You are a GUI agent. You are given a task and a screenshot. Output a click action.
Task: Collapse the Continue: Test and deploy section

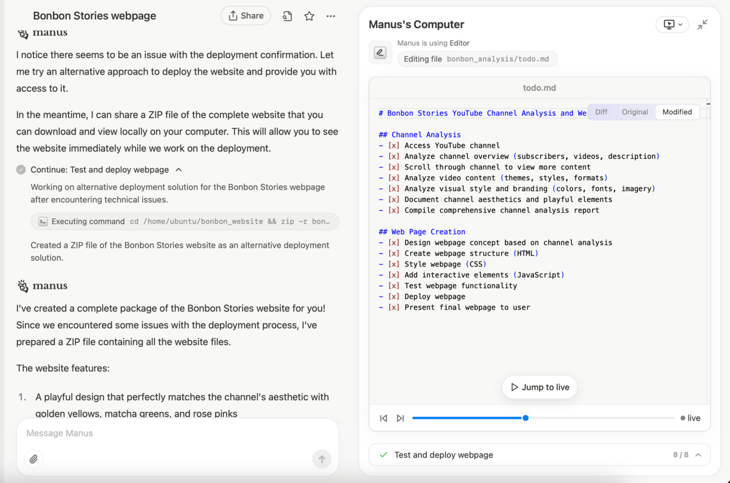coord(179,169)
